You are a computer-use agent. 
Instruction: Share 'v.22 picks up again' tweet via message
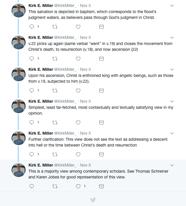pos(101,59)
